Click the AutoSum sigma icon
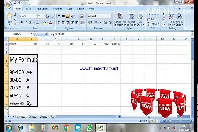198x132 pixels. pos(164,14)
